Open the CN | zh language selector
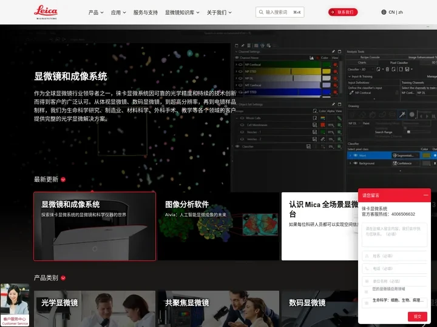Image resolution: width=437 pixels, height=327 pixels. 392,12
